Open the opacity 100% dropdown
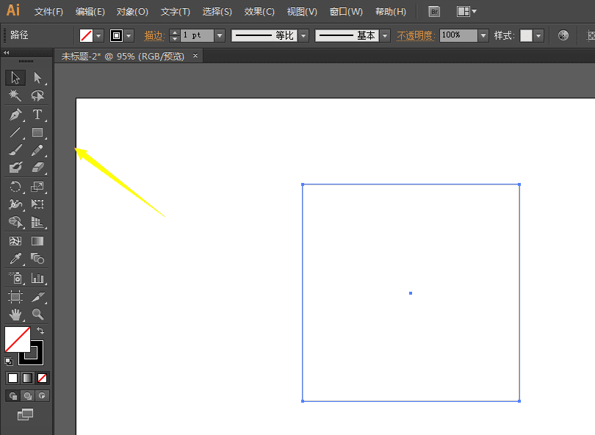Image resolution: width=595 pixels, height=435 pixels. tap(483, 36)
